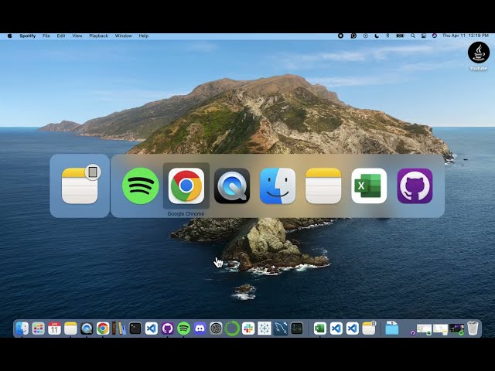Open the Trash in the Dock
Viewport: 495px width, 371px height.
point(473,328)
